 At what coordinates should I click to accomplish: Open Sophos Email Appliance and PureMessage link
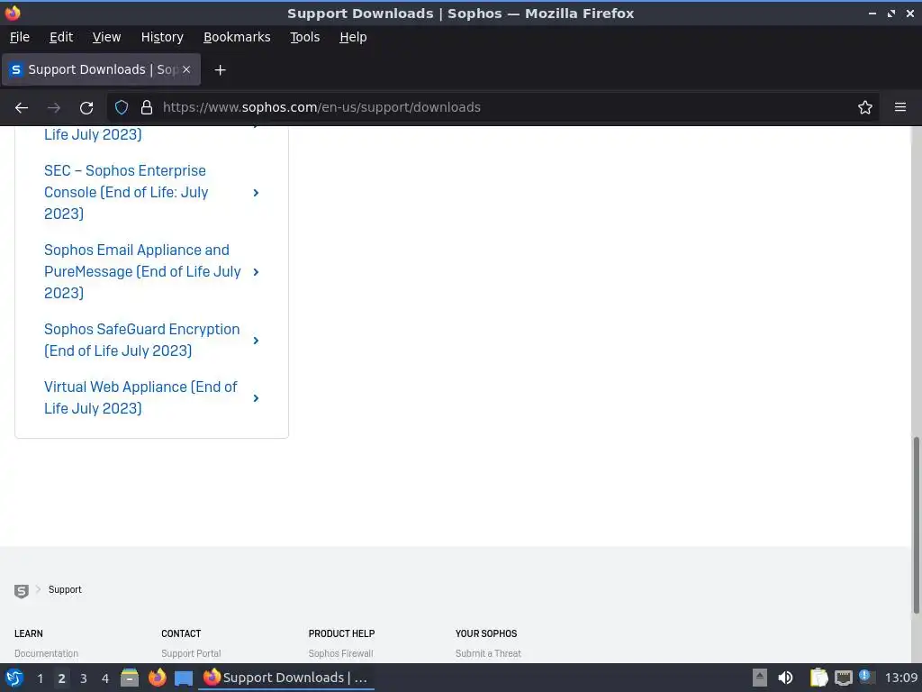coord(142,272)
